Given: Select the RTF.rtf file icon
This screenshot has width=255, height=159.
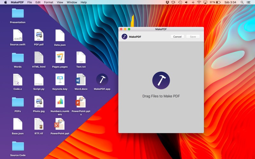Looking at the screenshot, I should pos(39,124).
